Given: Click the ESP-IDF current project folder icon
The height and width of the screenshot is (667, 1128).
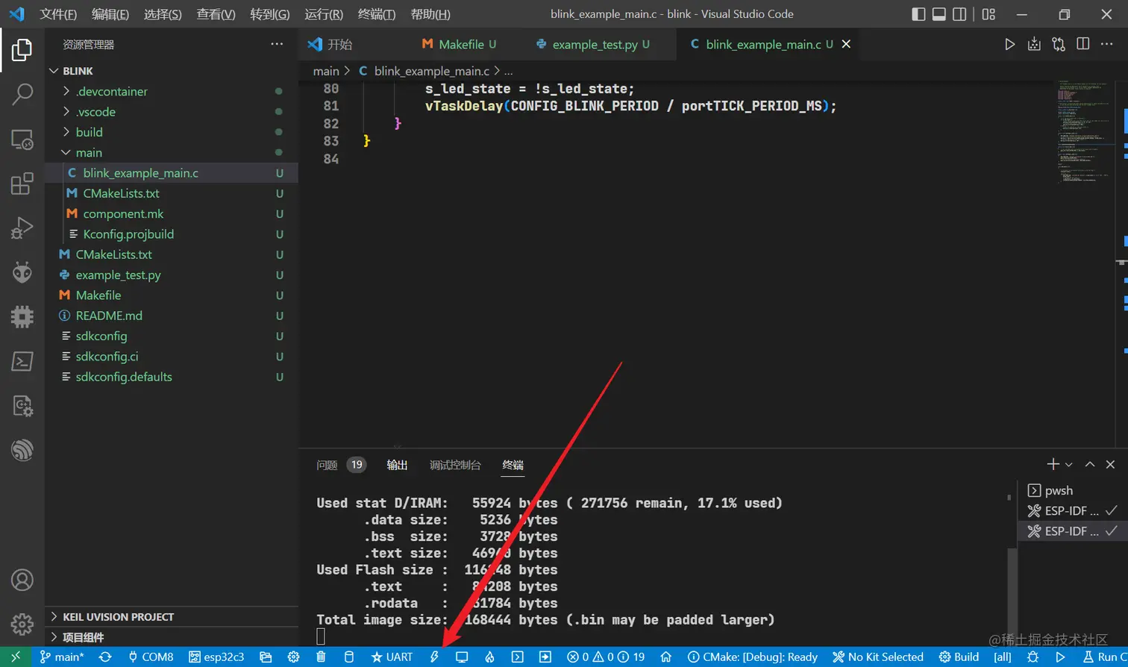Looking at the screenshot, I should pos(266,657).
